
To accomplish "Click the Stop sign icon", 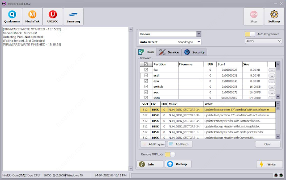I will [254, 14].
